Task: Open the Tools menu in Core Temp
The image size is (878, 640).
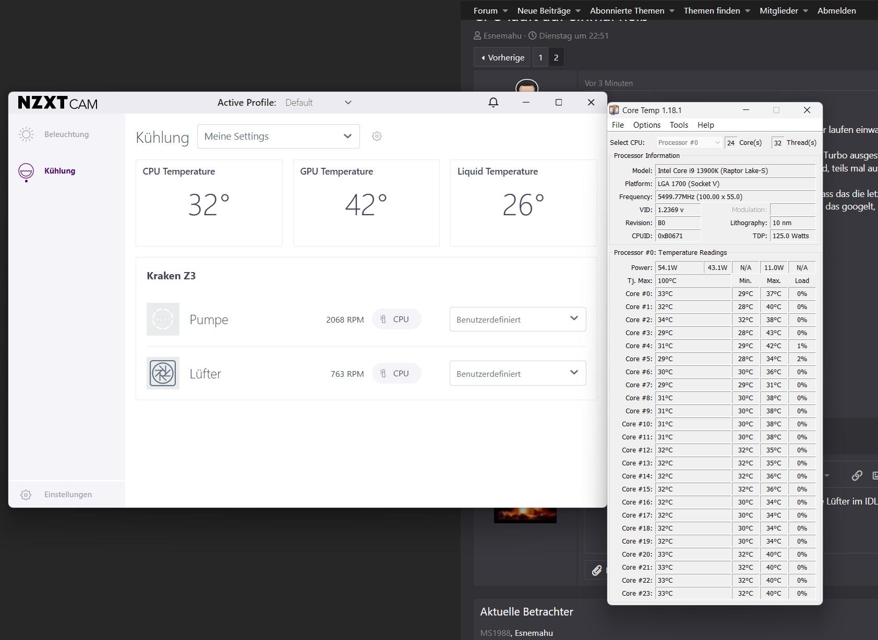Action: (x=679, y=125)
